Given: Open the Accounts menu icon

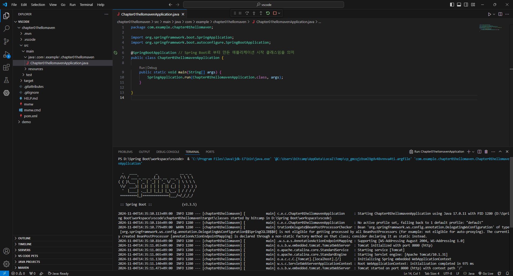Looking at the screenshot, I should (6, 251).
